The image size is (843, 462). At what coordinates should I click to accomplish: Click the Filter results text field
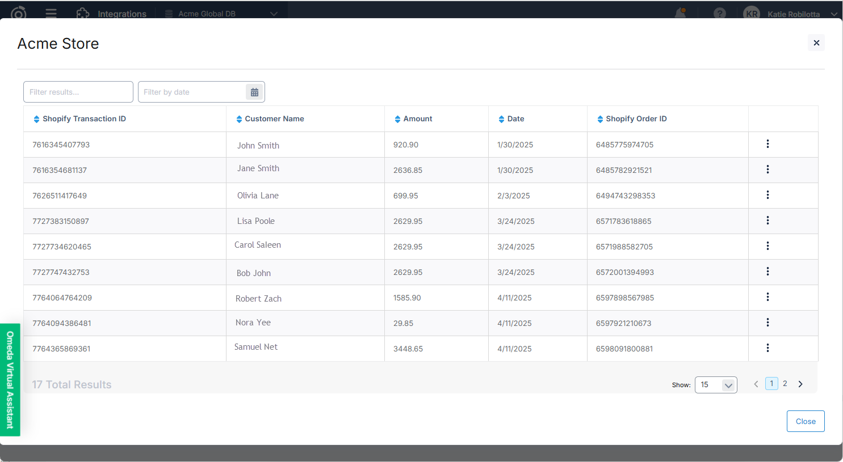tap(78, 92)
